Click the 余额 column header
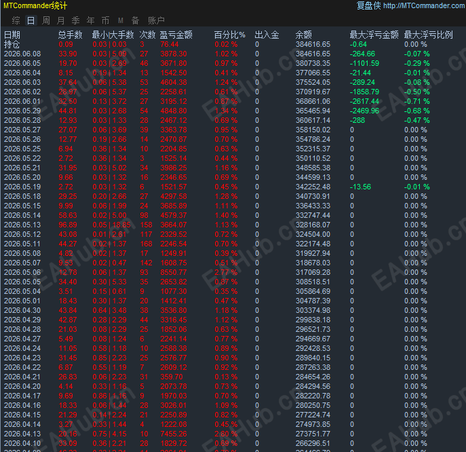 (303, 35)
